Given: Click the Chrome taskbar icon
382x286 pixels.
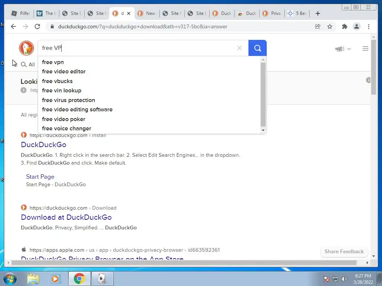Looking at the screenshot, I should pos(79,279).
